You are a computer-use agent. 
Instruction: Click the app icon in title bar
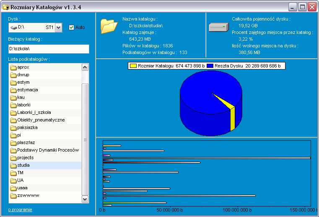coord(6,7)
